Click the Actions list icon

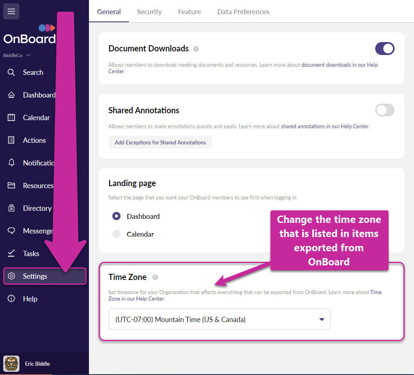(11, 140)
